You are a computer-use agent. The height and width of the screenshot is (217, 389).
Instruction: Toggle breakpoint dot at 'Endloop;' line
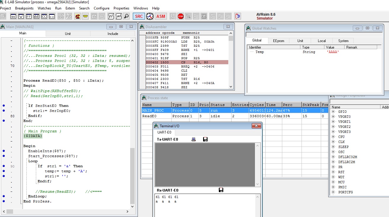pyautogui.click(x=4, y=196)
